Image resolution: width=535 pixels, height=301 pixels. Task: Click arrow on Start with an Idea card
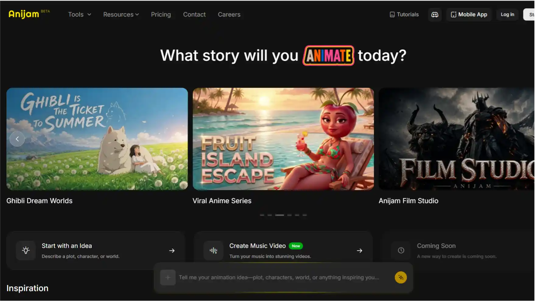coord(172,251)
